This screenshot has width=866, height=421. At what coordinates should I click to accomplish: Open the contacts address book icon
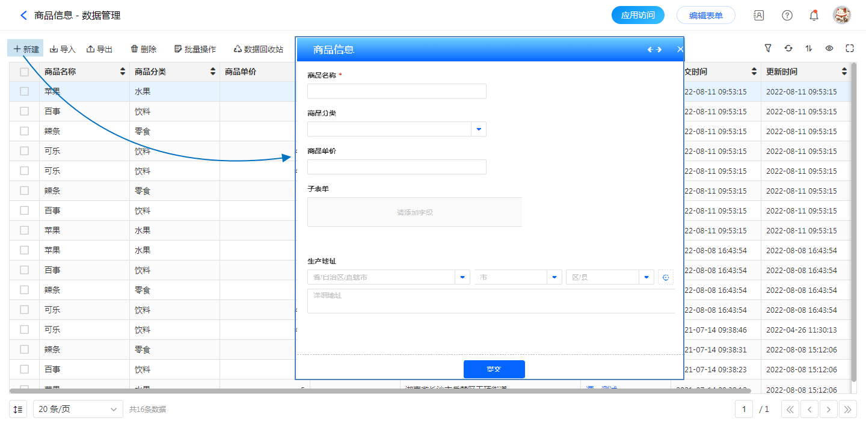tap(759, 16)
